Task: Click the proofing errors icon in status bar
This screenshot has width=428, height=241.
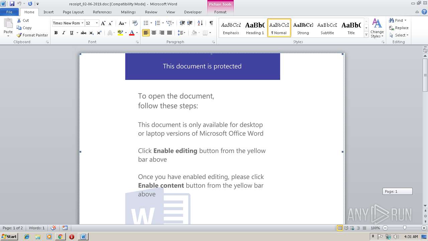Action: point(53,228)
